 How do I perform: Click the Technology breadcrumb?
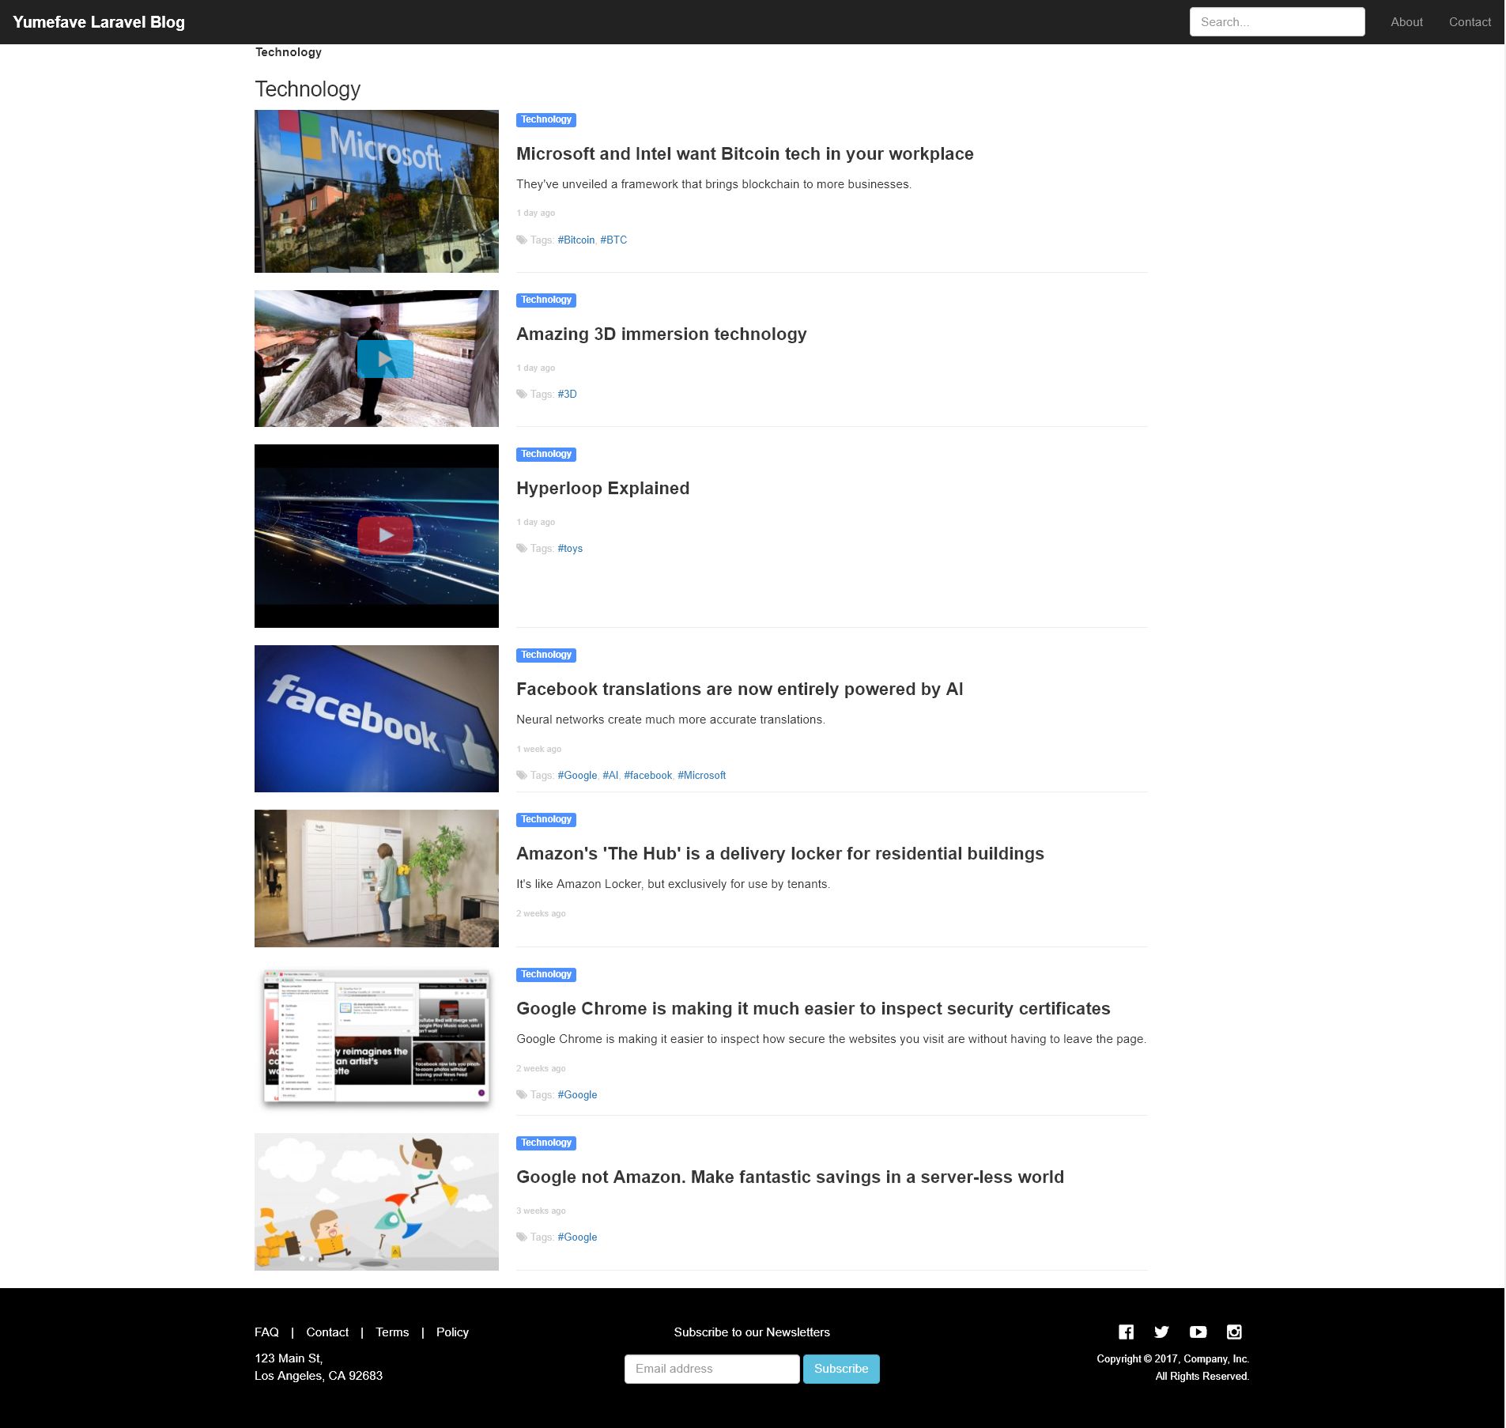click(x=288, y=52)
